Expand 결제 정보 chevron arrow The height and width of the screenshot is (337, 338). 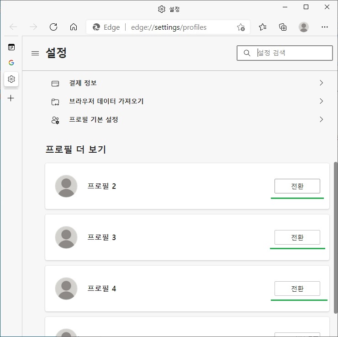pyautogui.click(x=321, y=83)
